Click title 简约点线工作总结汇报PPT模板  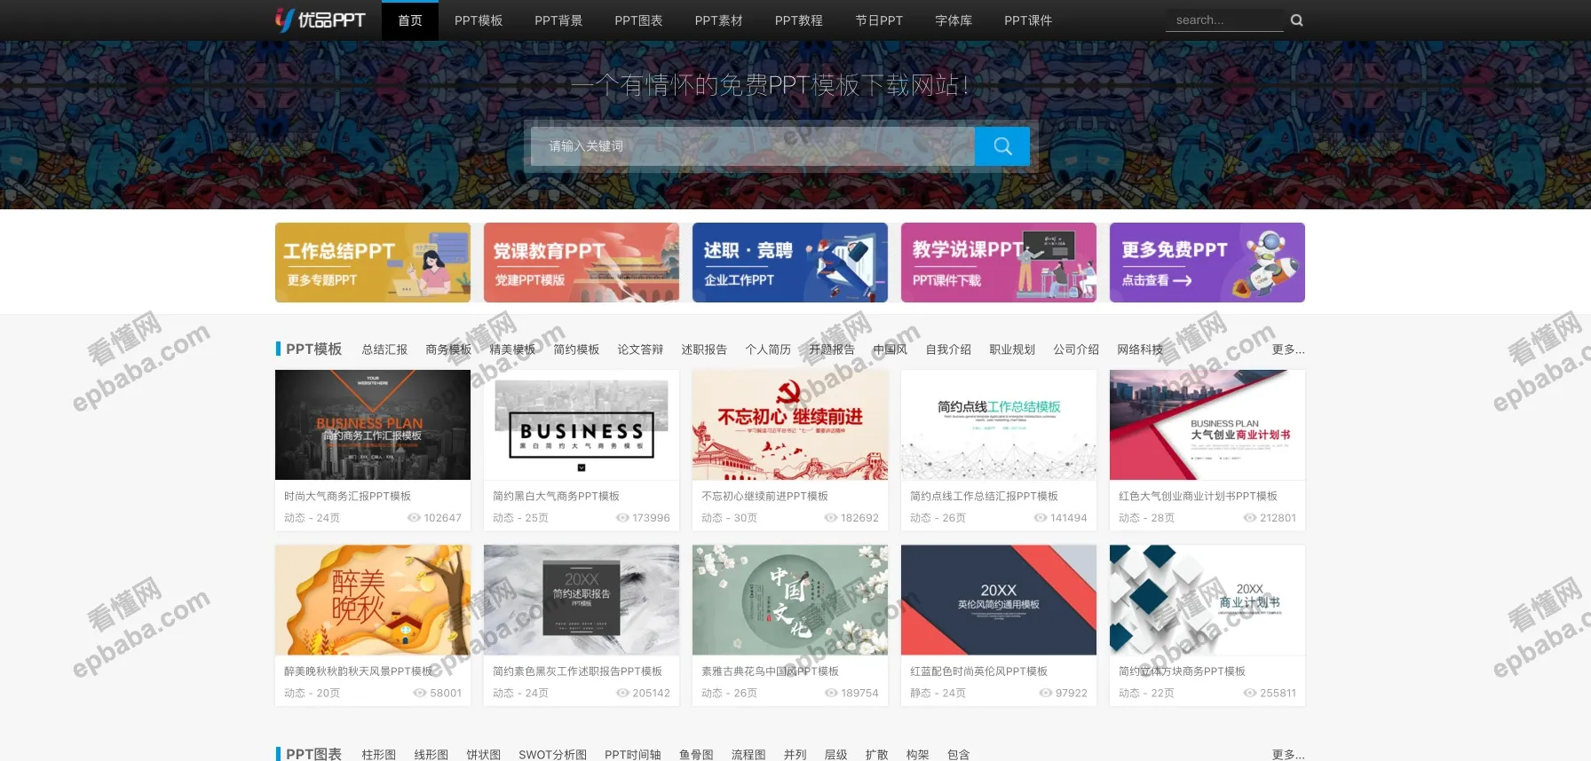(984, 496)
